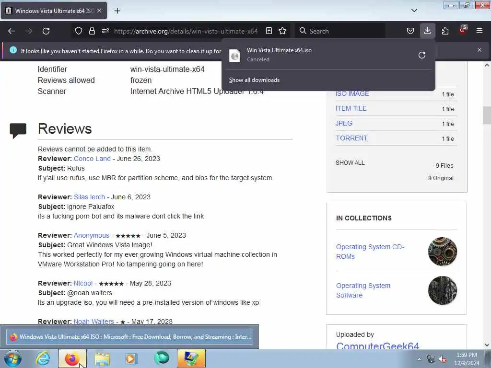Viewport: 491px width, 368px height.
Task: Click the '9 Files' text
Action: [x=444, y=165]
